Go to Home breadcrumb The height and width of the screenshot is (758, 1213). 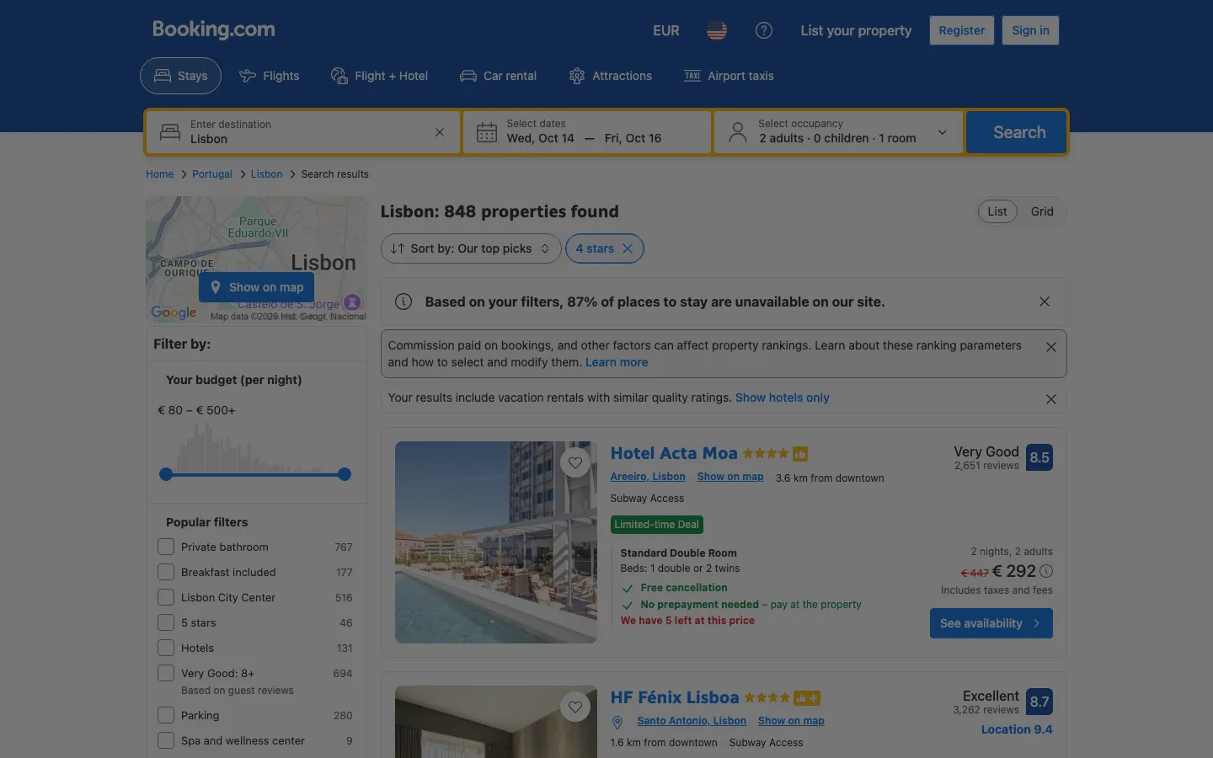pyautogui.click(x=159, y=174)
